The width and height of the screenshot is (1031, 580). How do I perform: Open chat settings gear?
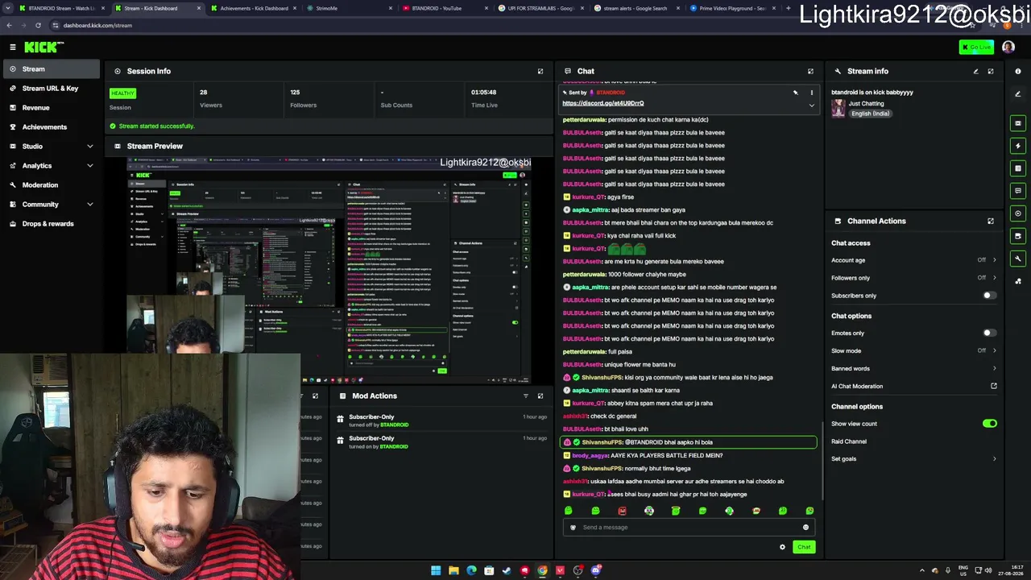(782, 547)
